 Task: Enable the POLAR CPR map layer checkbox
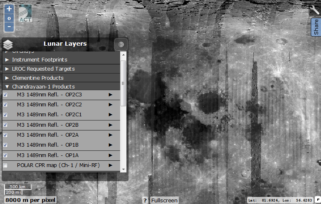pyautogui.click(x=5, y=165)
